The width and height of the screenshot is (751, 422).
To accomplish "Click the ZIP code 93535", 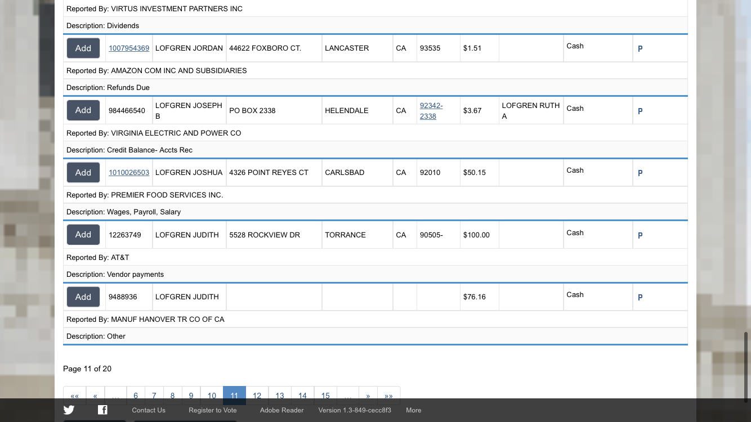I will (x=430, y=48).
